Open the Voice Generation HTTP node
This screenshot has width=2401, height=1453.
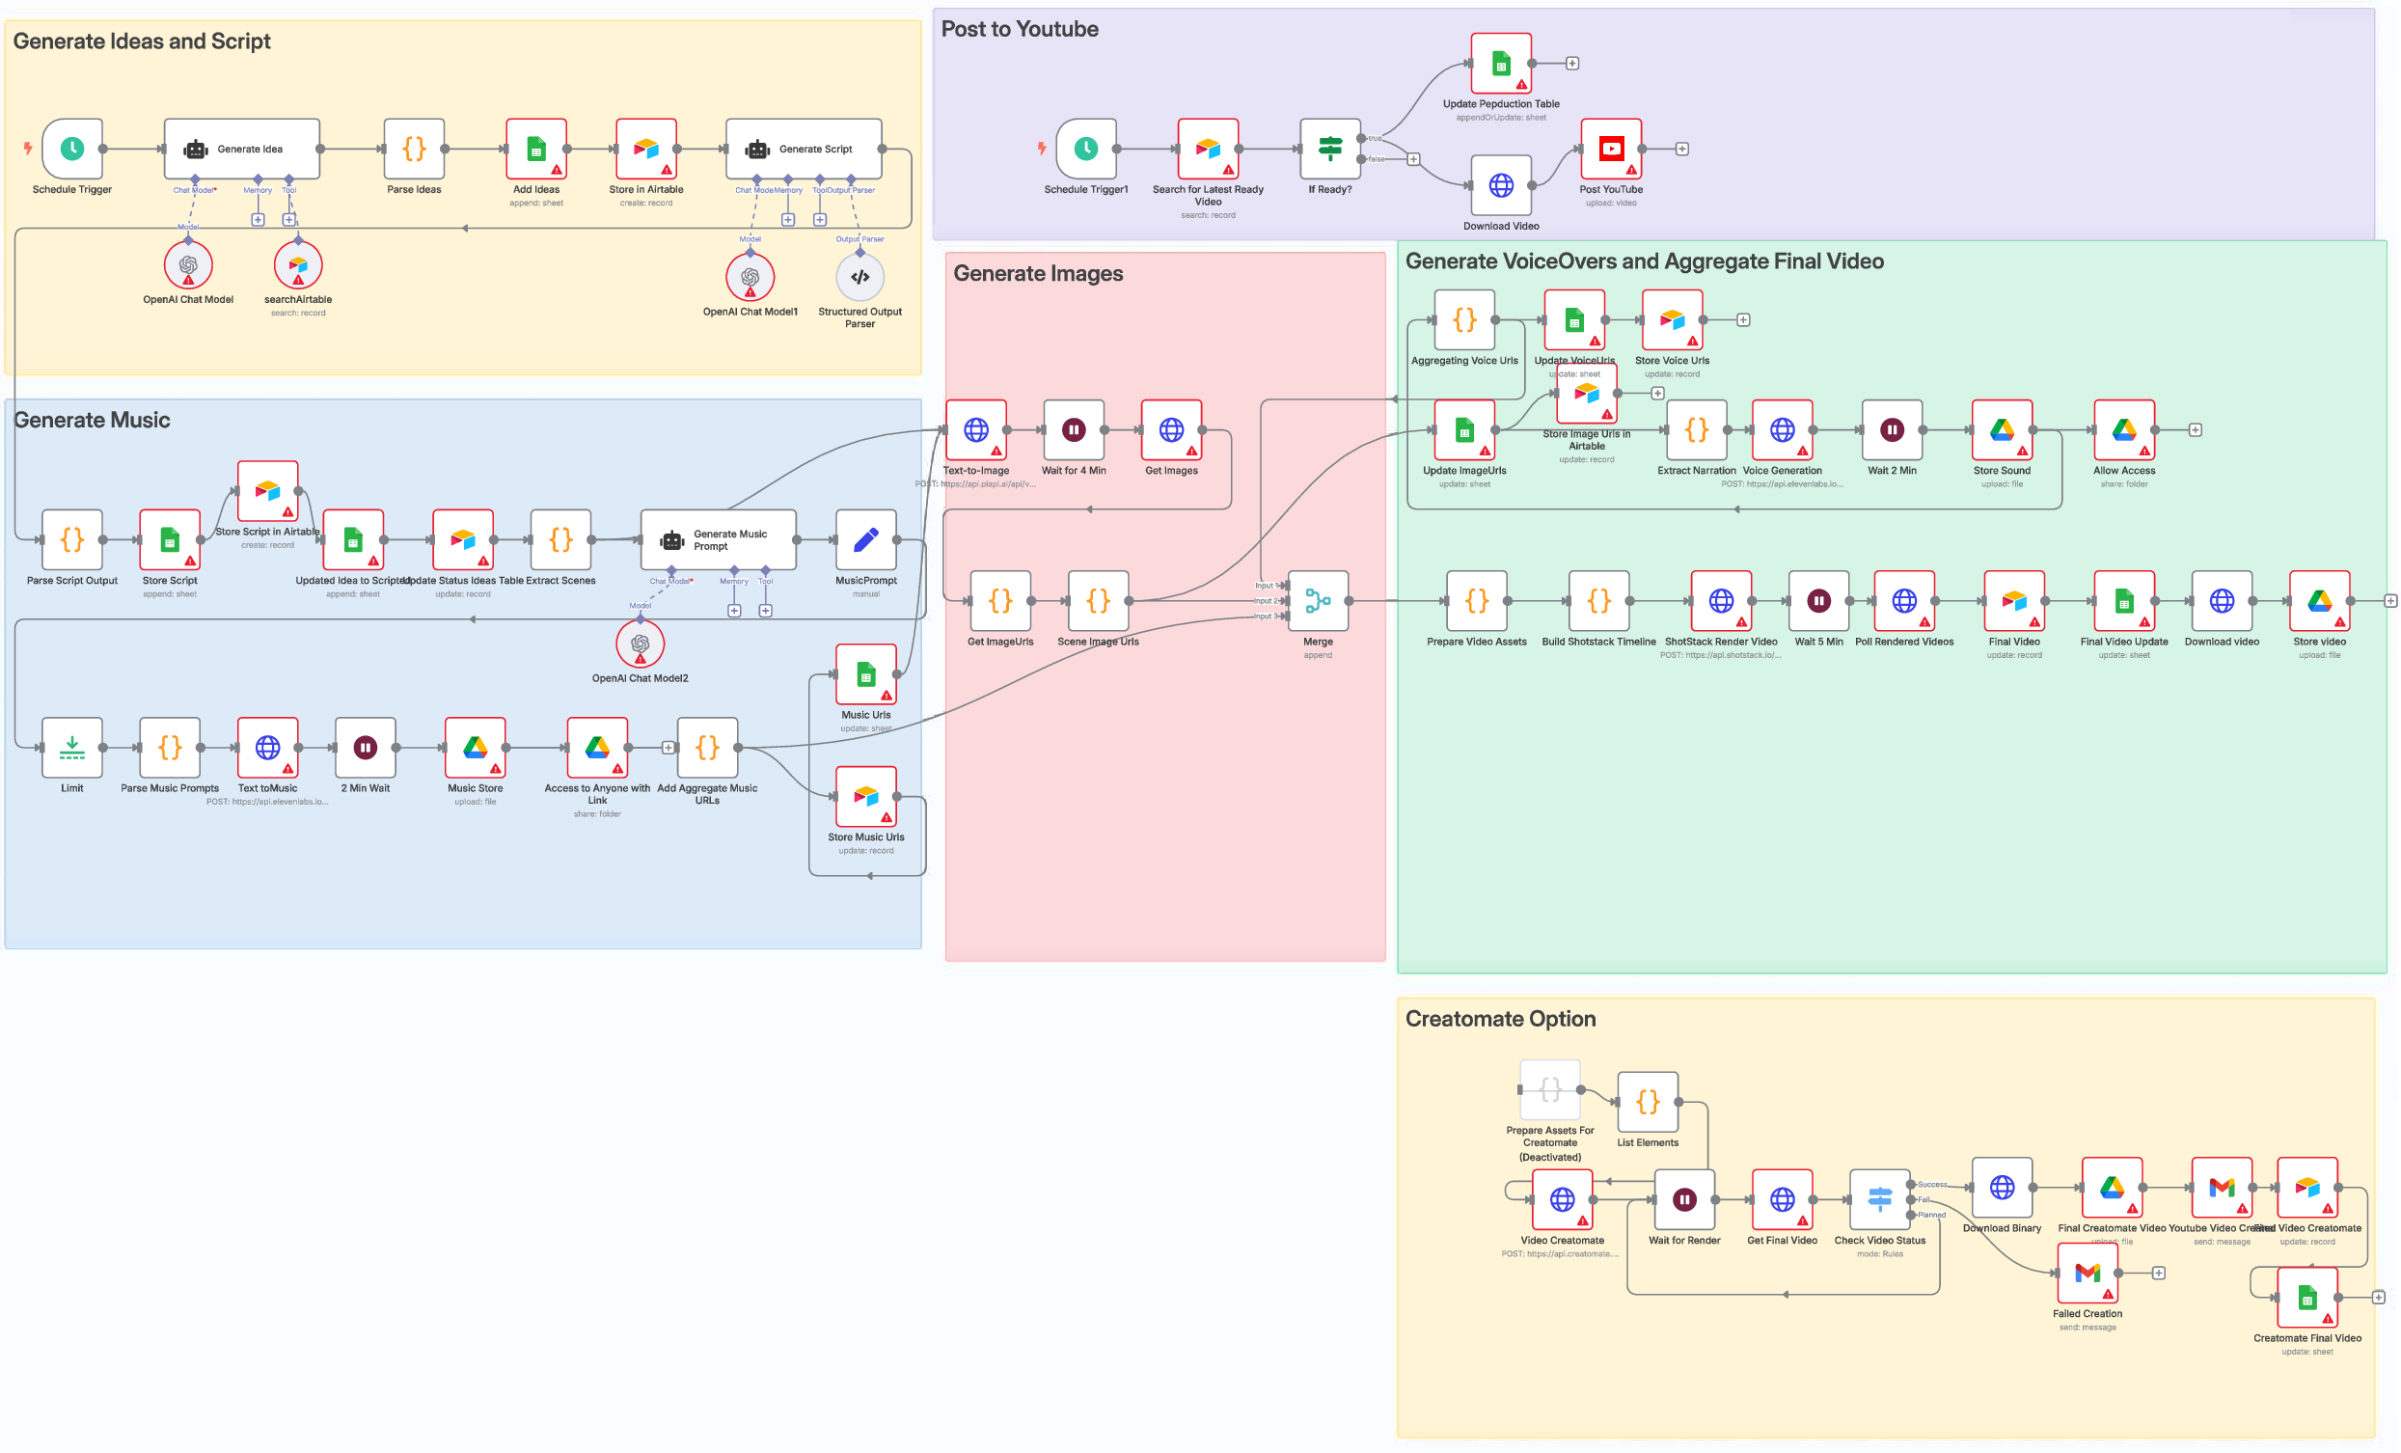pos(1783,429)
